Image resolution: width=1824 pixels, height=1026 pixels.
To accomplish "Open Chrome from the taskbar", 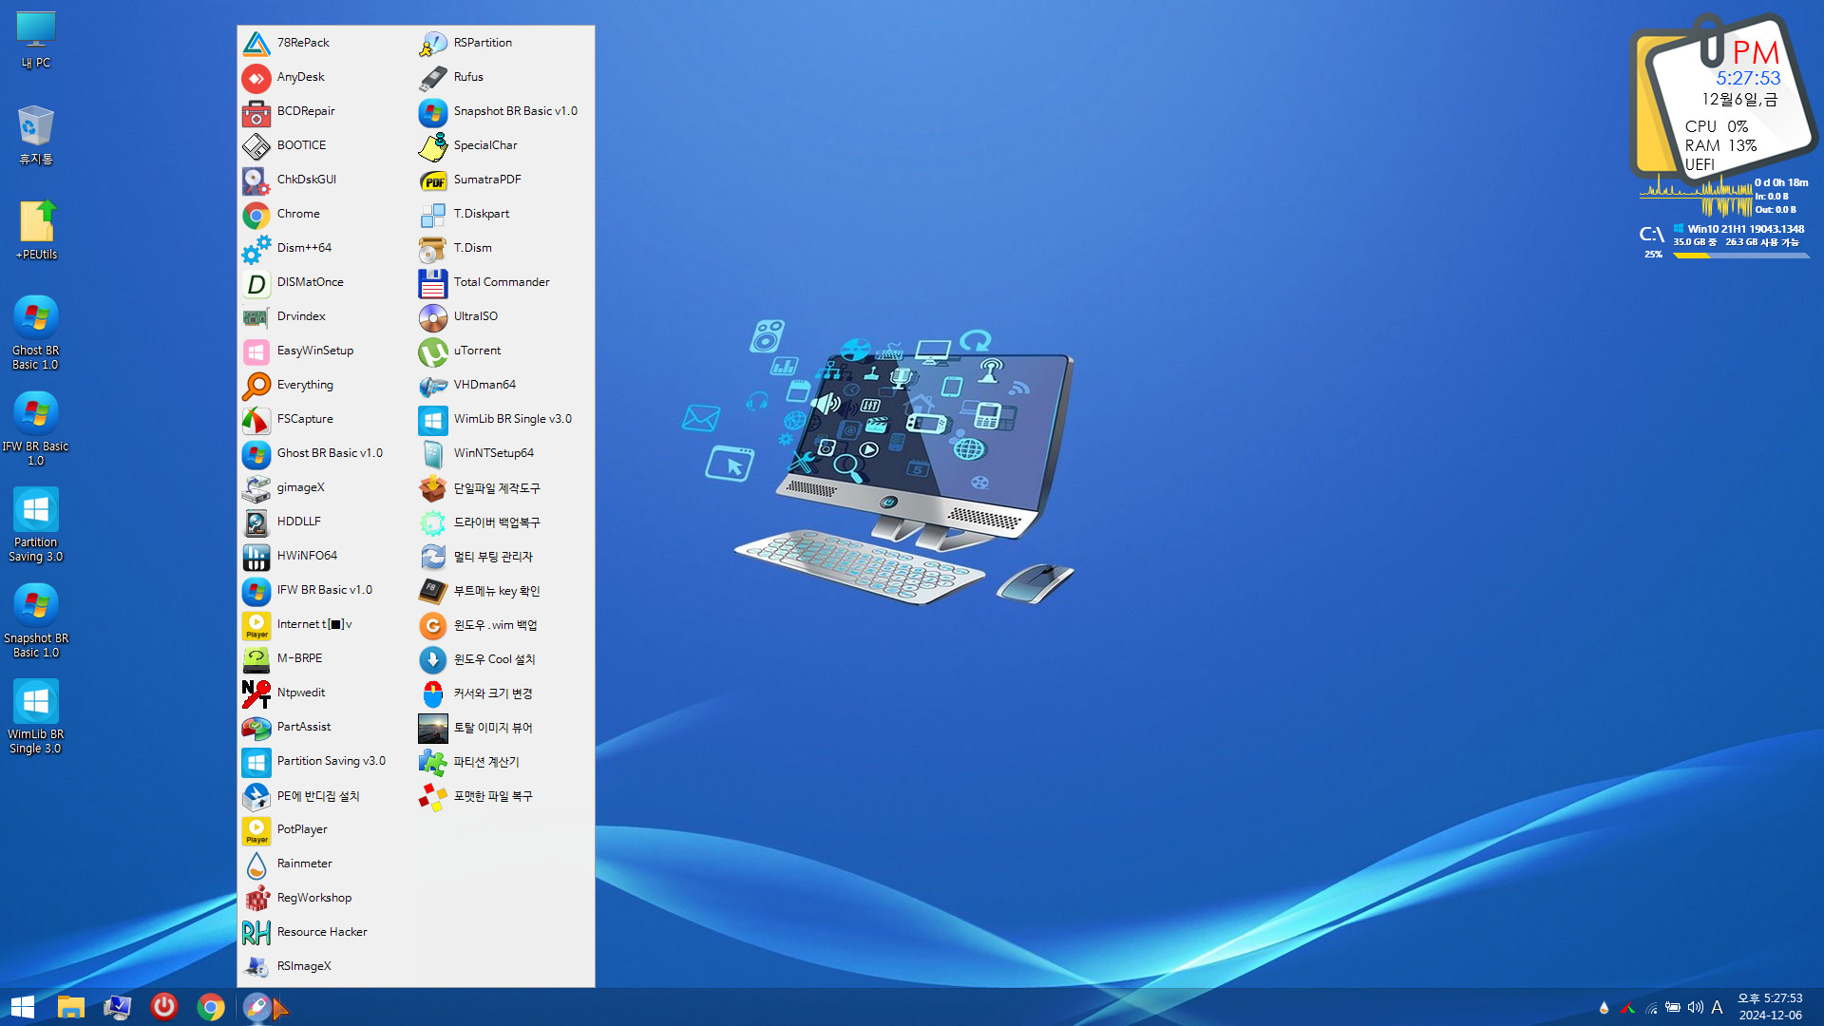I will pyautogui.click(x=211, y=1007).
